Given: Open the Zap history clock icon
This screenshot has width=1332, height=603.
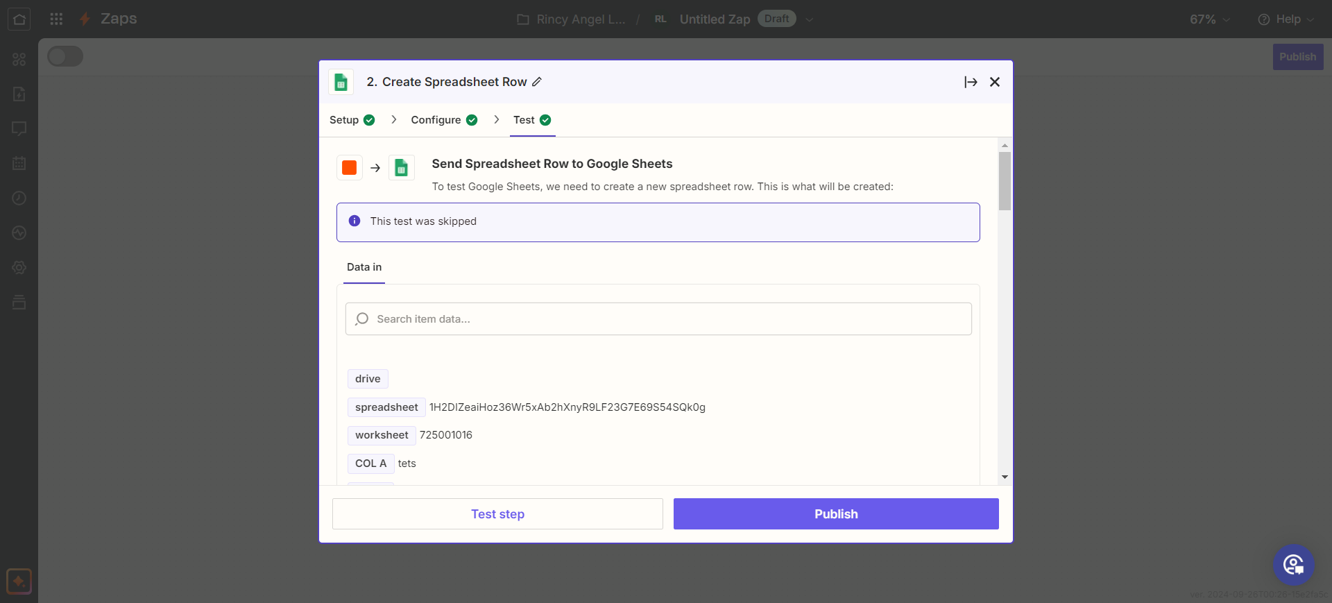Looking at the screenshot, I should click(19, 198).
